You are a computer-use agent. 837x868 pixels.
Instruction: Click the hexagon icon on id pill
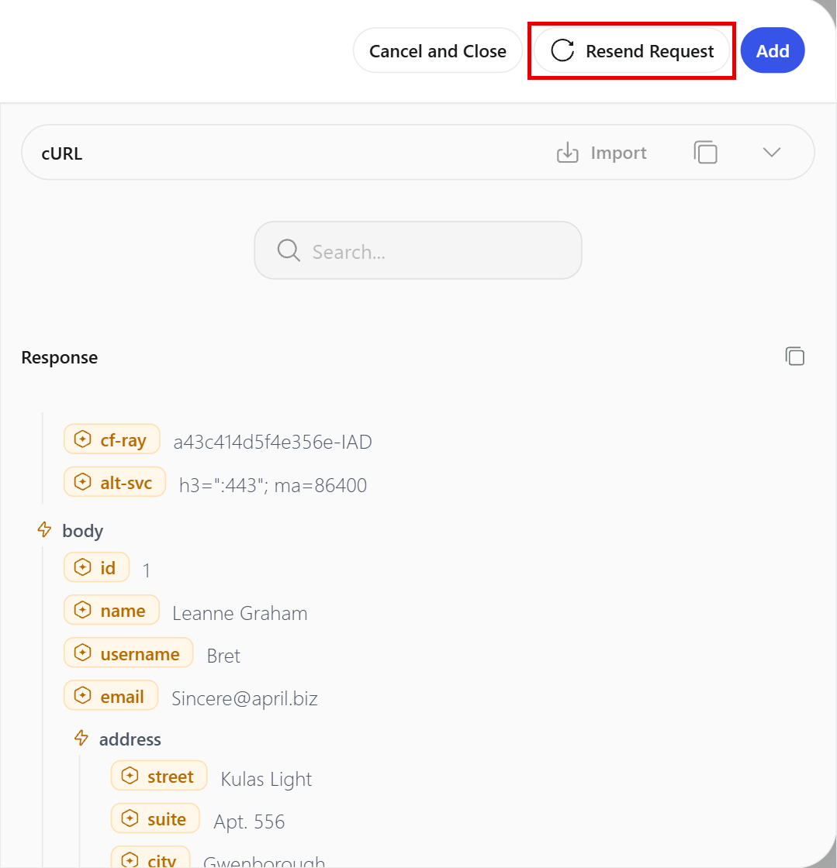82,567
